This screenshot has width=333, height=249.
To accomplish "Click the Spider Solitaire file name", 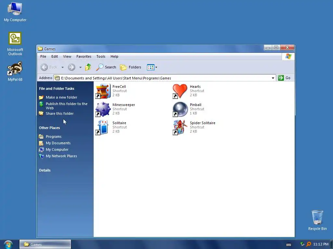I will [202, 123].
